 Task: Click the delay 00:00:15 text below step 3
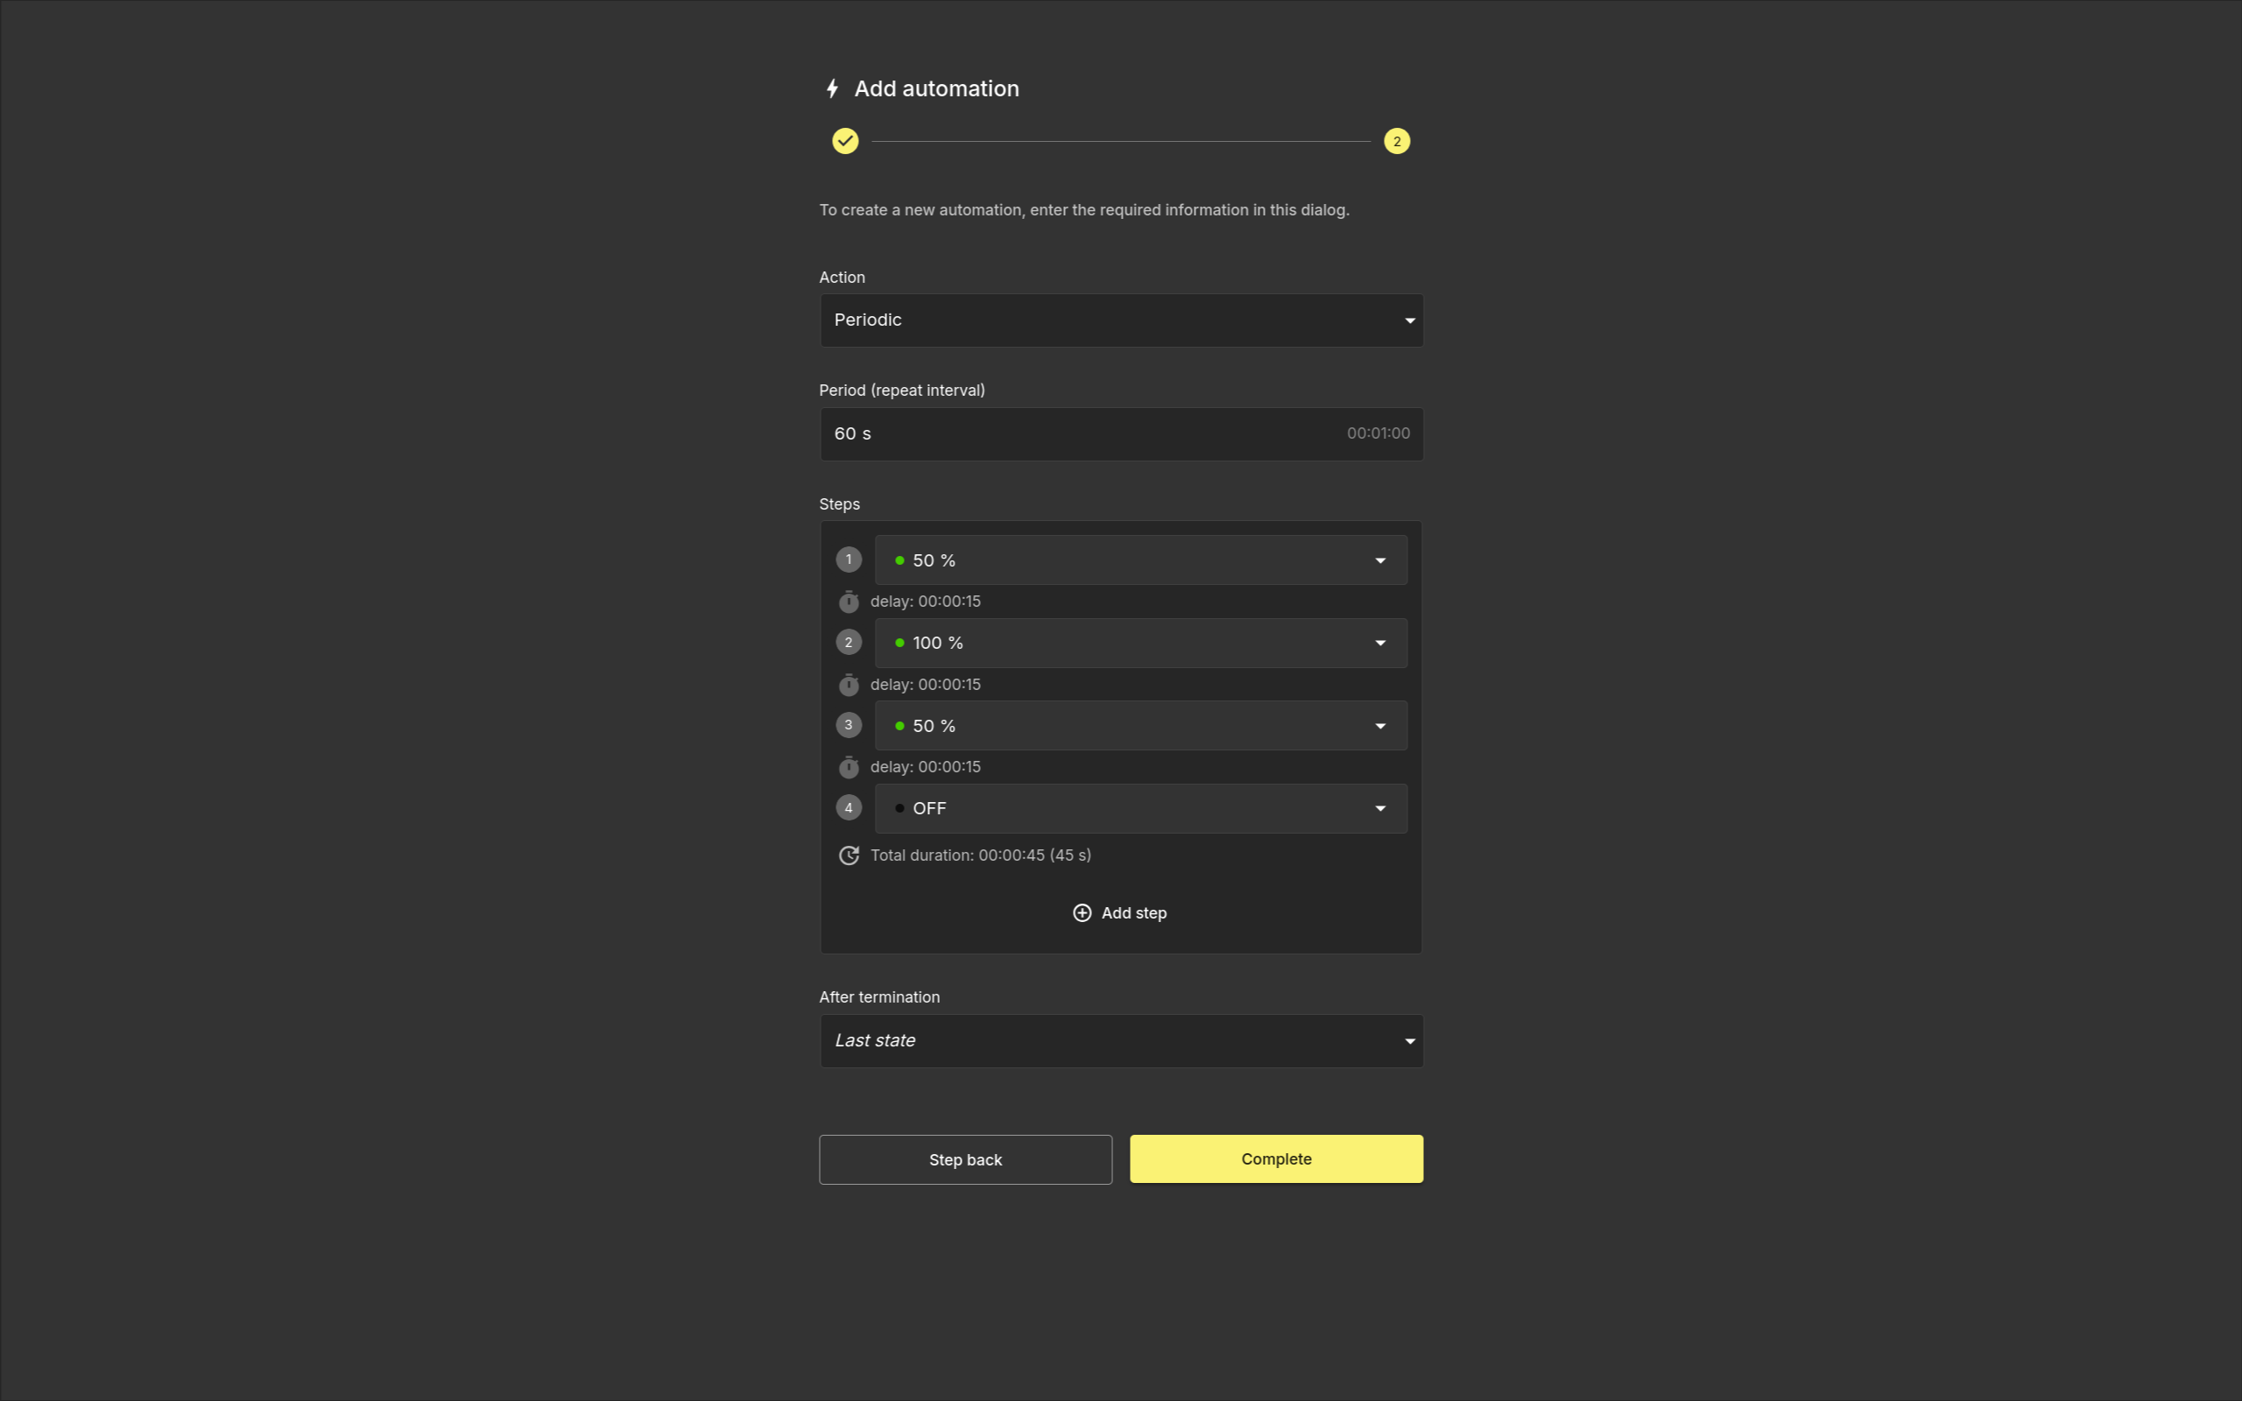(x=925, y=767)
